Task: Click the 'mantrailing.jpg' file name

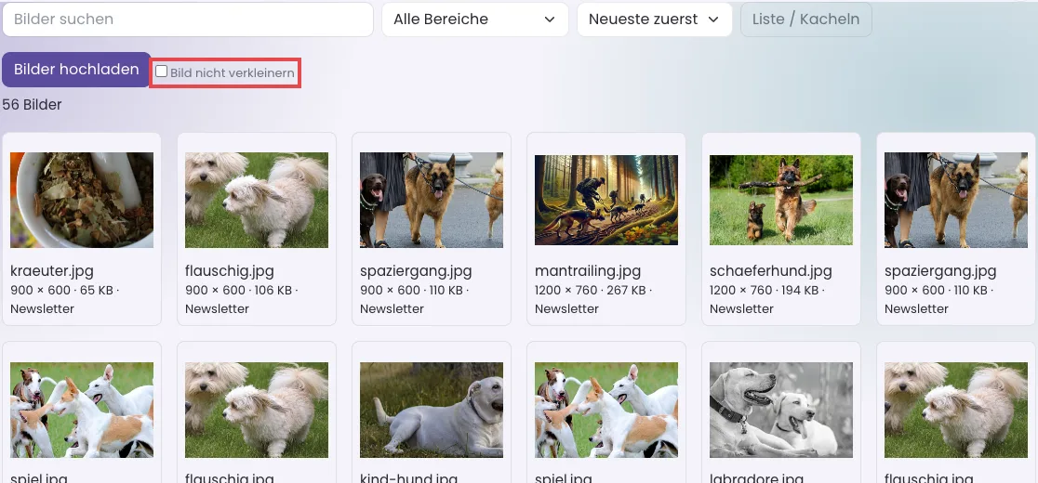Action: [x=588, y=271]
